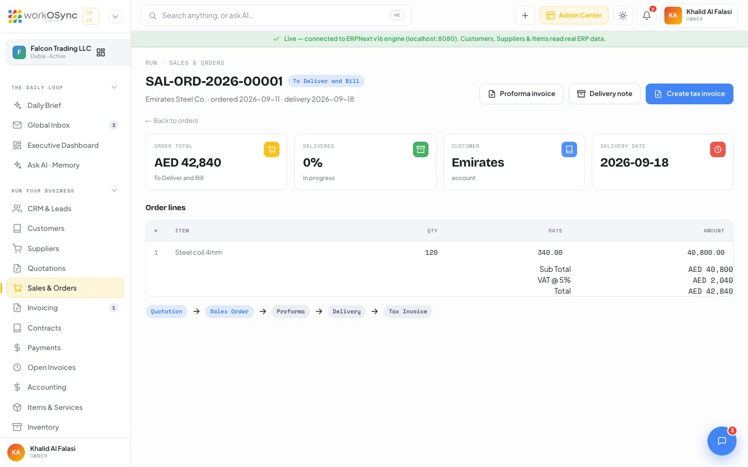Click the Inventory archive box icon

click(x=17, y=427)
